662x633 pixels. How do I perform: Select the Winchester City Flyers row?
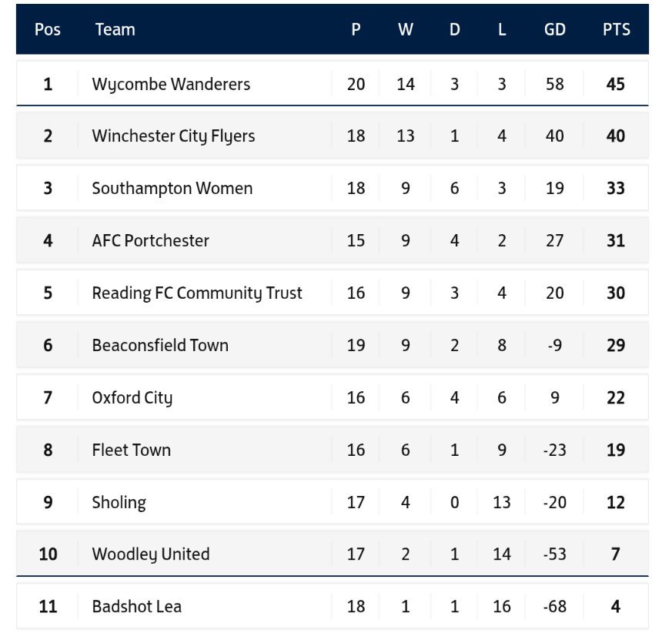click(x=173, y=136)
